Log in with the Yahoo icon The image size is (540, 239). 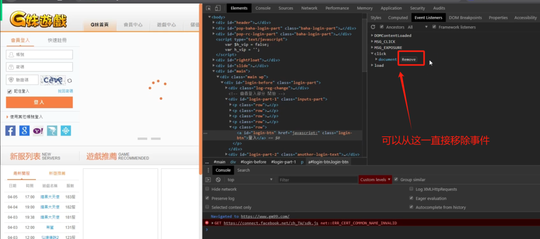(x=38, y=131)
